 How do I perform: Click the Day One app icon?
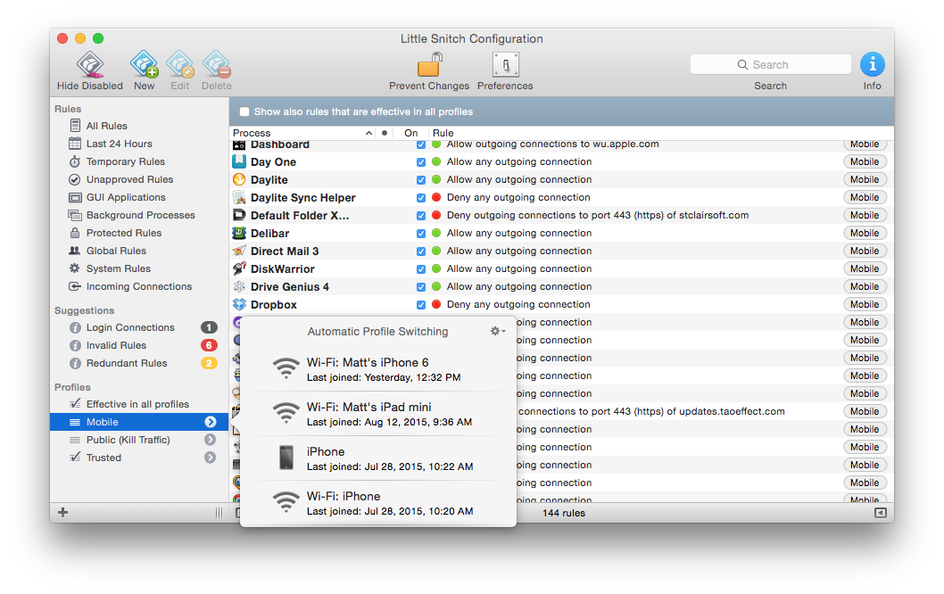[x=239, y=161]
